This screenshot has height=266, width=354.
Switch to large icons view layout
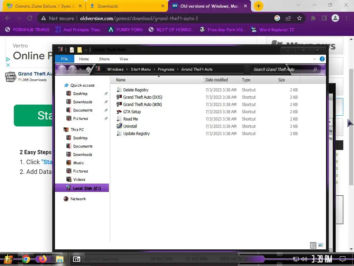coord(321,245)
